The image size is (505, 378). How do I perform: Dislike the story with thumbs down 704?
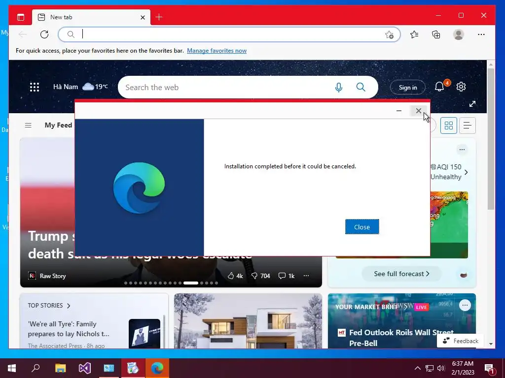(x=260, y=276)
